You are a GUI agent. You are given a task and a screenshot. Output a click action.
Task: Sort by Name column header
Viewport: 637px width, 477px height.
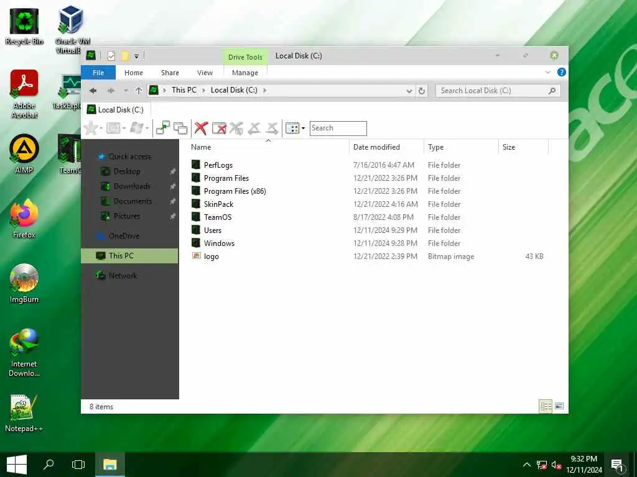(269, 147)
